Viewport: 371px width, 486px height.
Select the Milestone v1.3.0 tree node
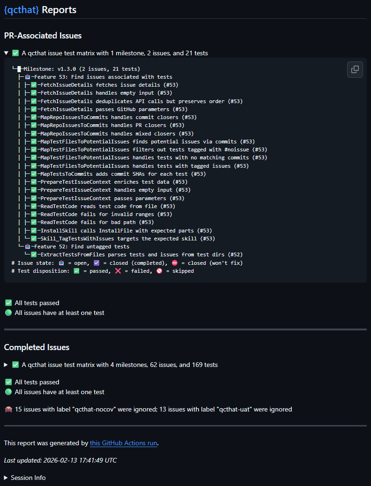[x=82, y=69]
